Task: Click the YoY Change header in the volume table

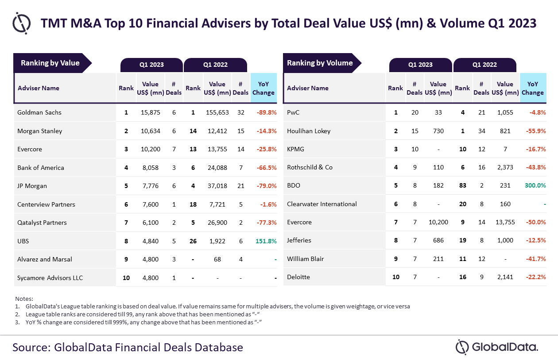Action: [532, 88]
